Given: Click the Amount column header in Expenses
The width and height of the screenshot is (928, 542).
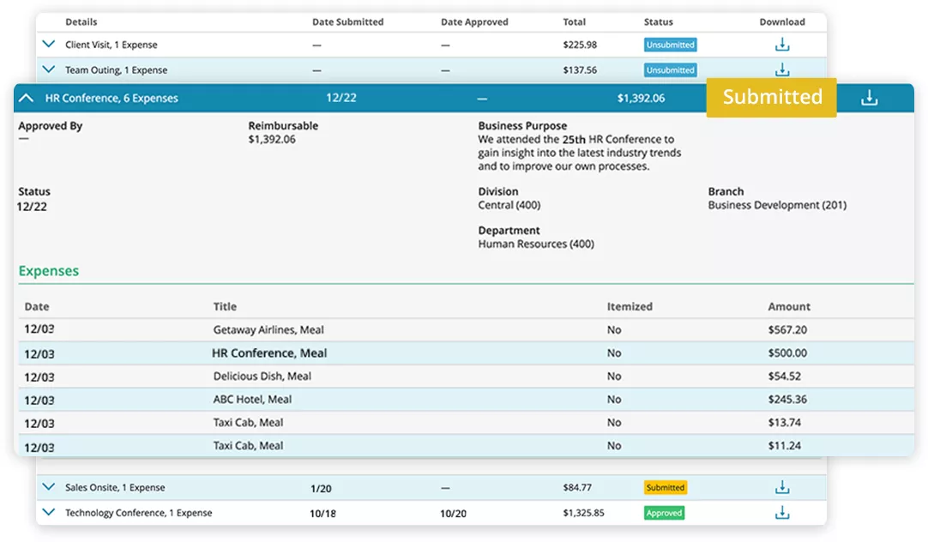Looking at the screenshot, I should click(789, 307).
